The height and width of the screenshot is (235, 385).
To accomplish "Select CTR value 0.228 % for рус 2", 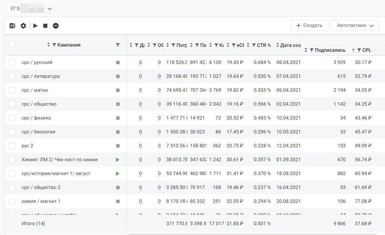I will coord(262,146).
